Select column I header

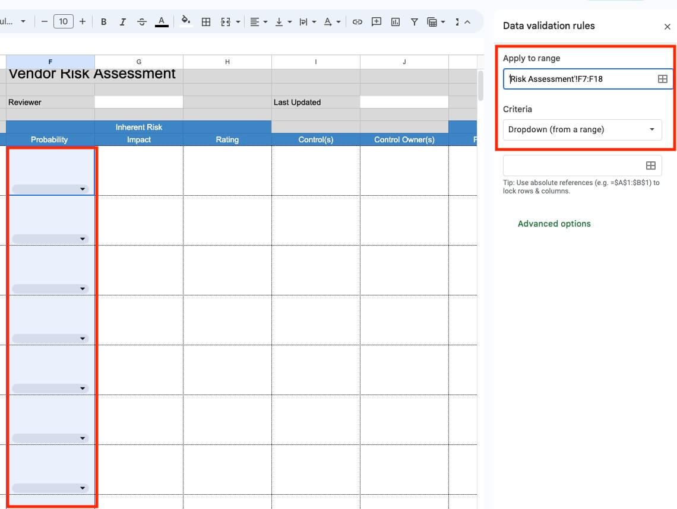[x=316, y=62]
